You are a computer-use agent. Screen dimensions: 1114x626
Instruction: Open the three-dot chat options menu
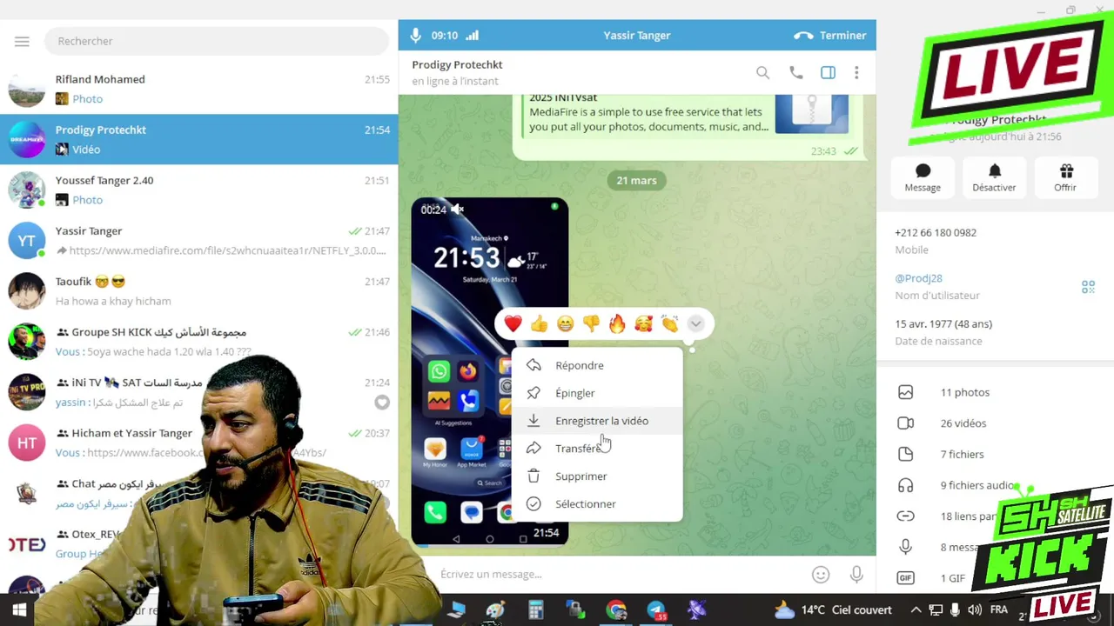tap(856, 73)
